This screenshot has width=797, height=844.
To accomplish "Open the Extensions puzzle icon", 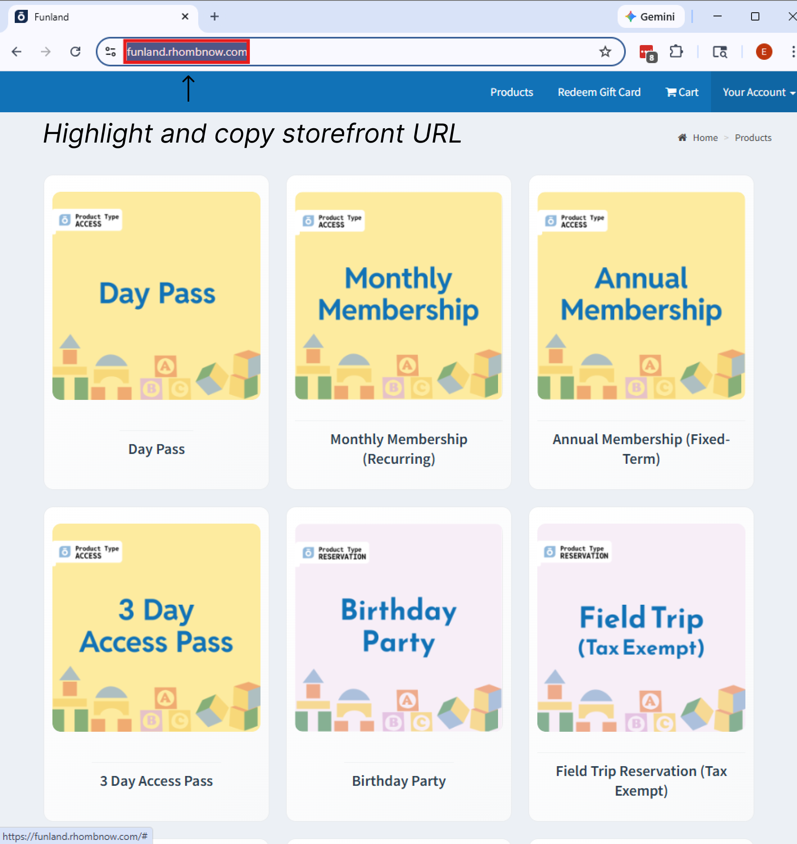I will tap(675, 52).
